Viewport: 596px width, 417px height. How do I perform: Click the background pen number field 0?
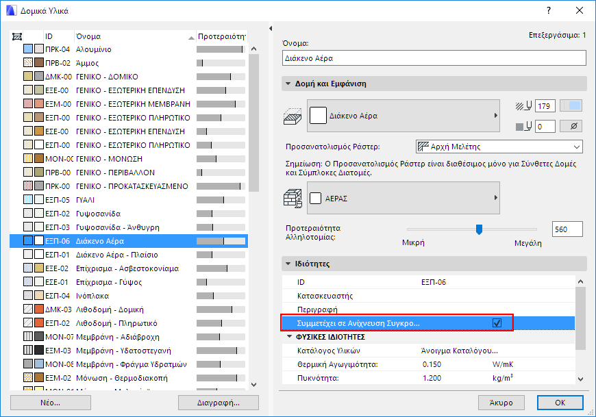545,127
